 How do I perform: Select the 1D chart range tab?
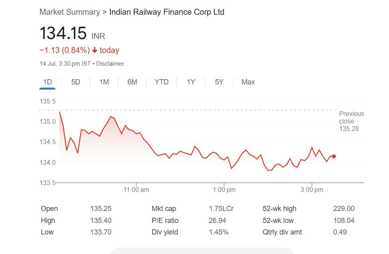pyautogui.click(x=48, y=82)
